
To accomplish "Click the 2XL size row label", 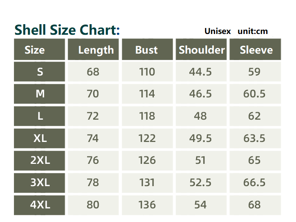I will pyautogui.click(x=40, y=160).
